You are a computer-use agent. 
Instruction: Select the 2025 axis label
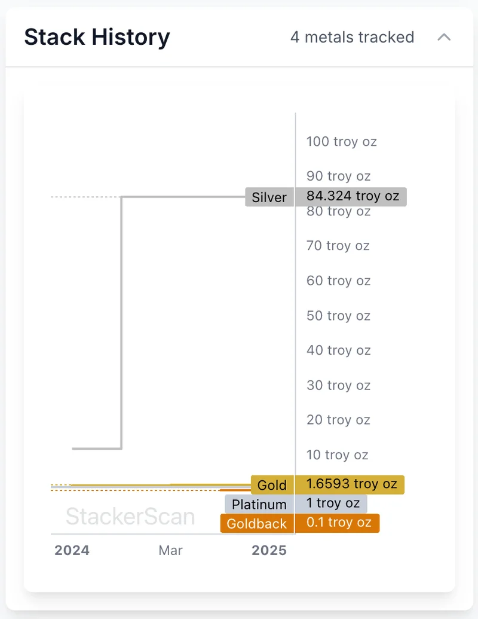point(269,550)
